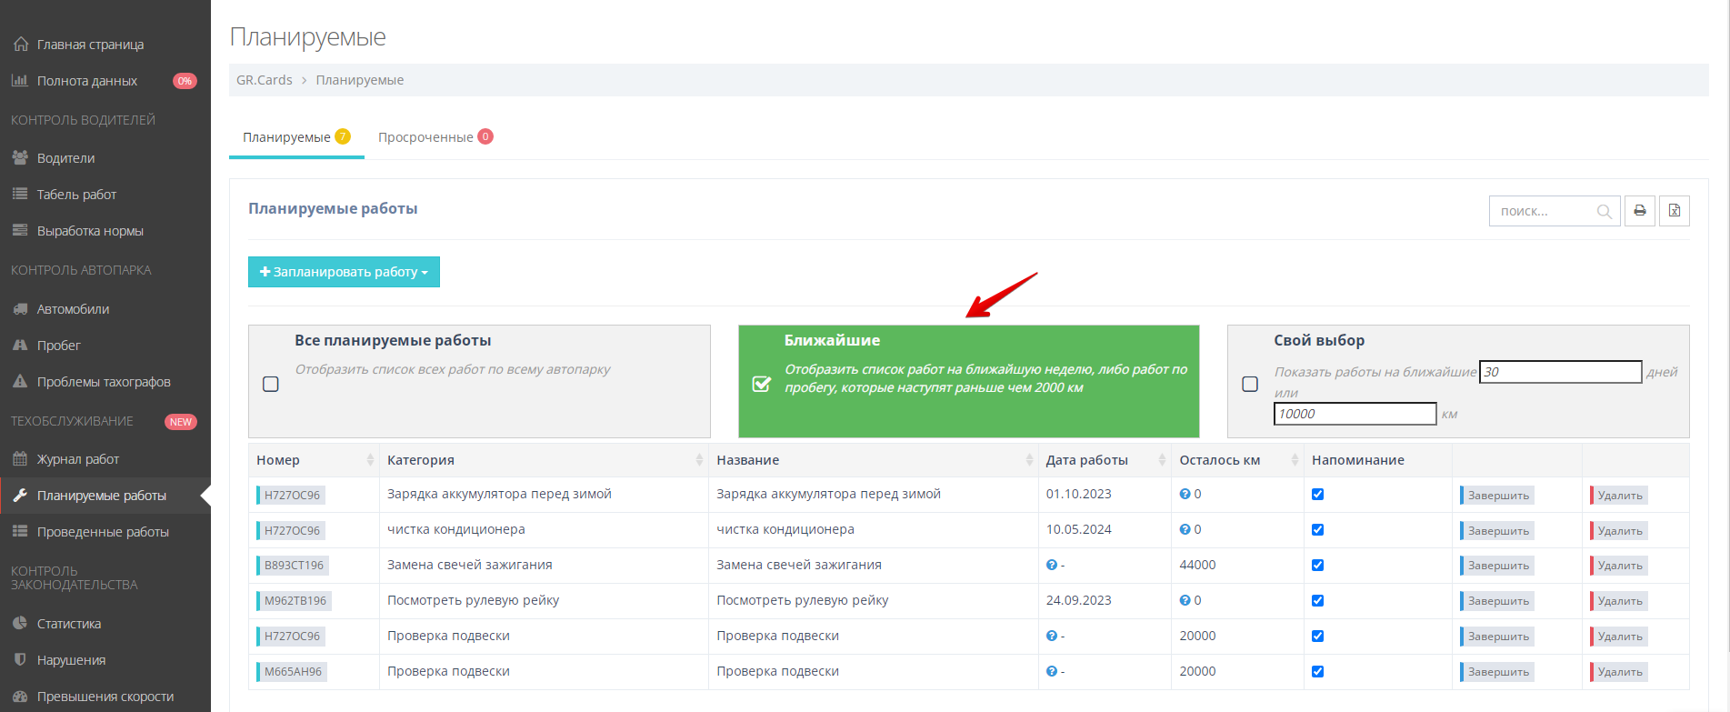The width and height of the screenshot is (1730, 712).
Task: Click Удалить for Посмотреть рулевую рейку row
Action: (1619, 601)
